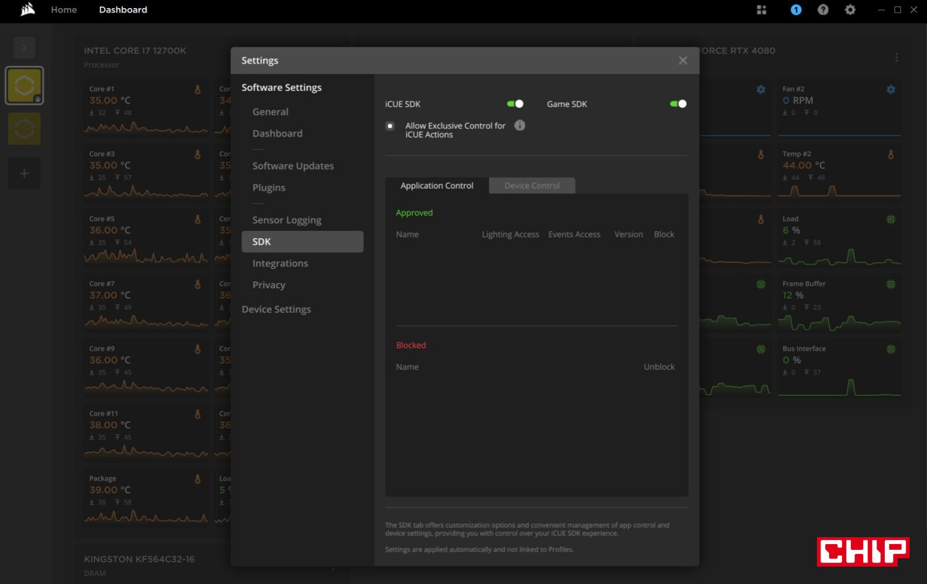Screen dimensions: 927x584
Task: Click the Corsair sails logo icon
Action: (27, 9)
